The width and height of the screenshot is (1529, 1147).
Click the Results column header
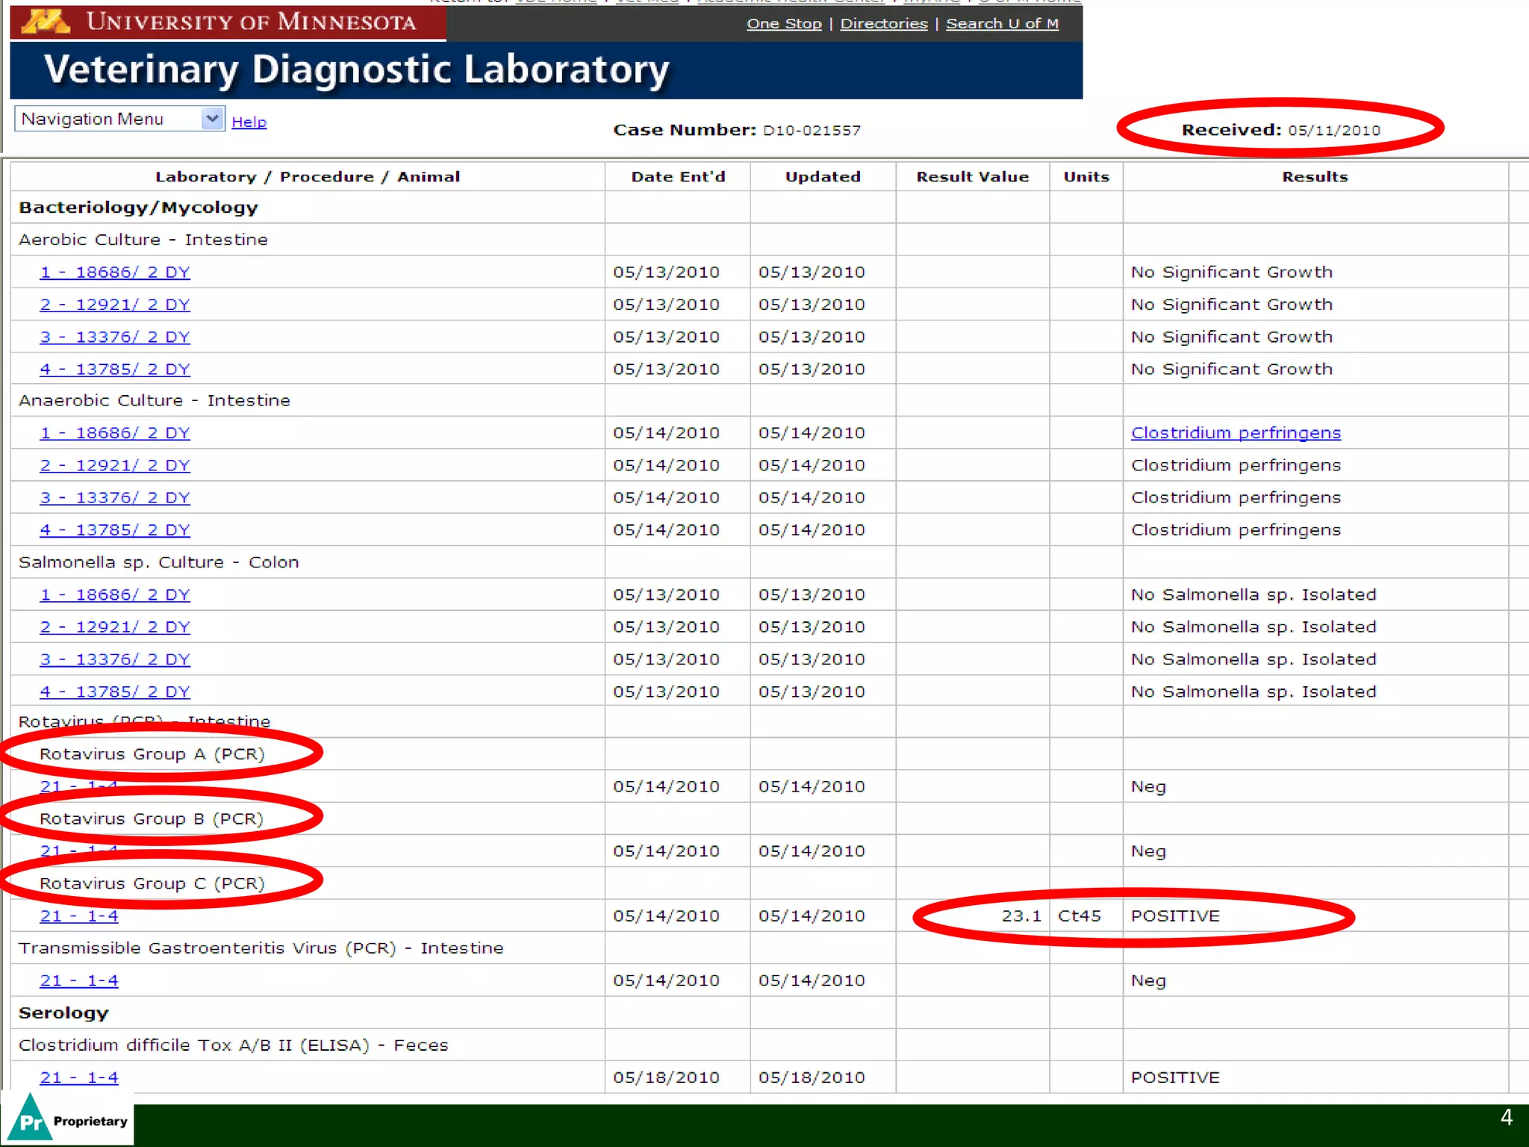[1315, 177]
